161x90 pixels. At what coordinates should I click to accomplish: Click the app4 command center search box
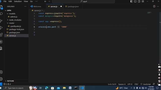[x=84, y=1]
